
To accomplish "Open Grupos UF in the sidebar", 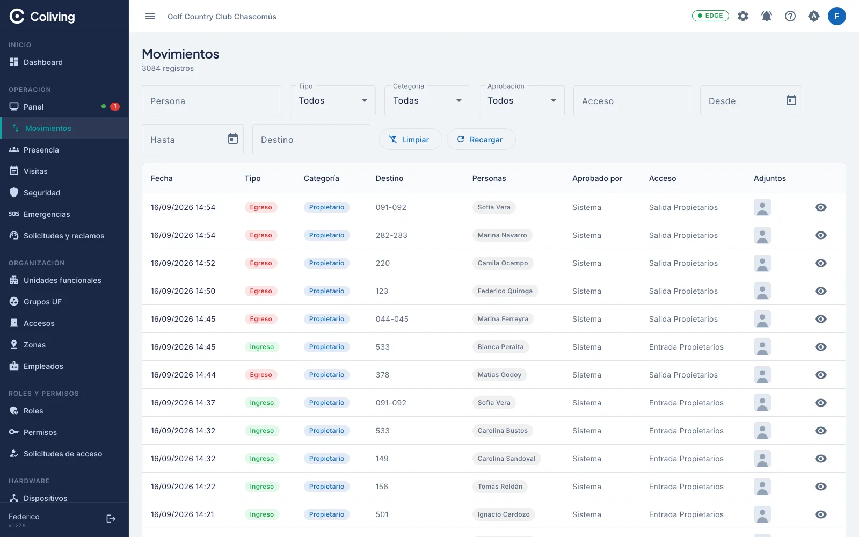I will 64,302.
